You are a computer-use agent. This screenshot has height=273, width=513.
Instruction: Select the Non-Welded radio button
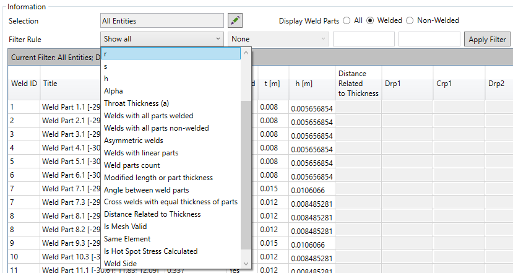coord(410,20)
